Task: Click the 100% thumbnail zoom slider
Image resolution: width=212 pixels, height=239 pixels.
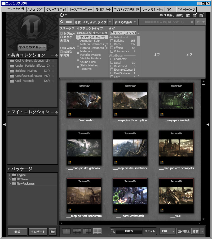Action: coord(129,231)
